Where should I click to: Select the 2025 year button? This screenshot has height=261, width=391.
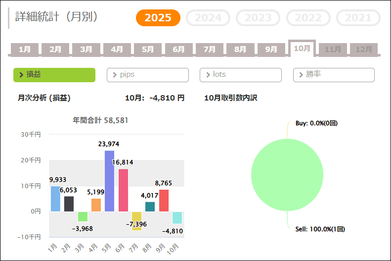[x=158, y=18]
